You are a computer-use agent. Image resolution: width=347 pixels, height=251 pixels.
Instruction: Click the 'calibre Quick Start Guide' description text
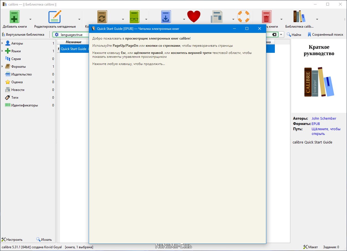(312, 142)
